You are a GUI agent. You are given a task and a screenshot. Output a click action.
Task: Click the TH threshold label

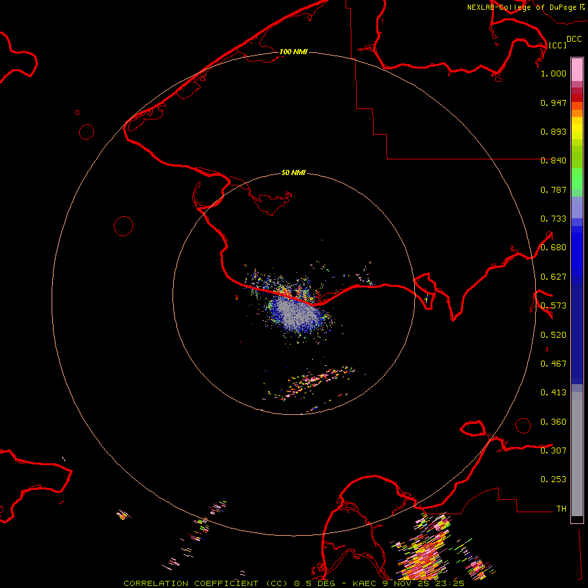click(561, 509)
